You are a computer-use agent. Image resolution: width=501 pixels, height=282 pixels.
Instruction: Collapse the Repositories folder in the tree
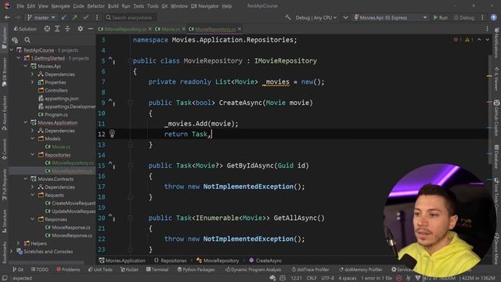pos(33,155)
